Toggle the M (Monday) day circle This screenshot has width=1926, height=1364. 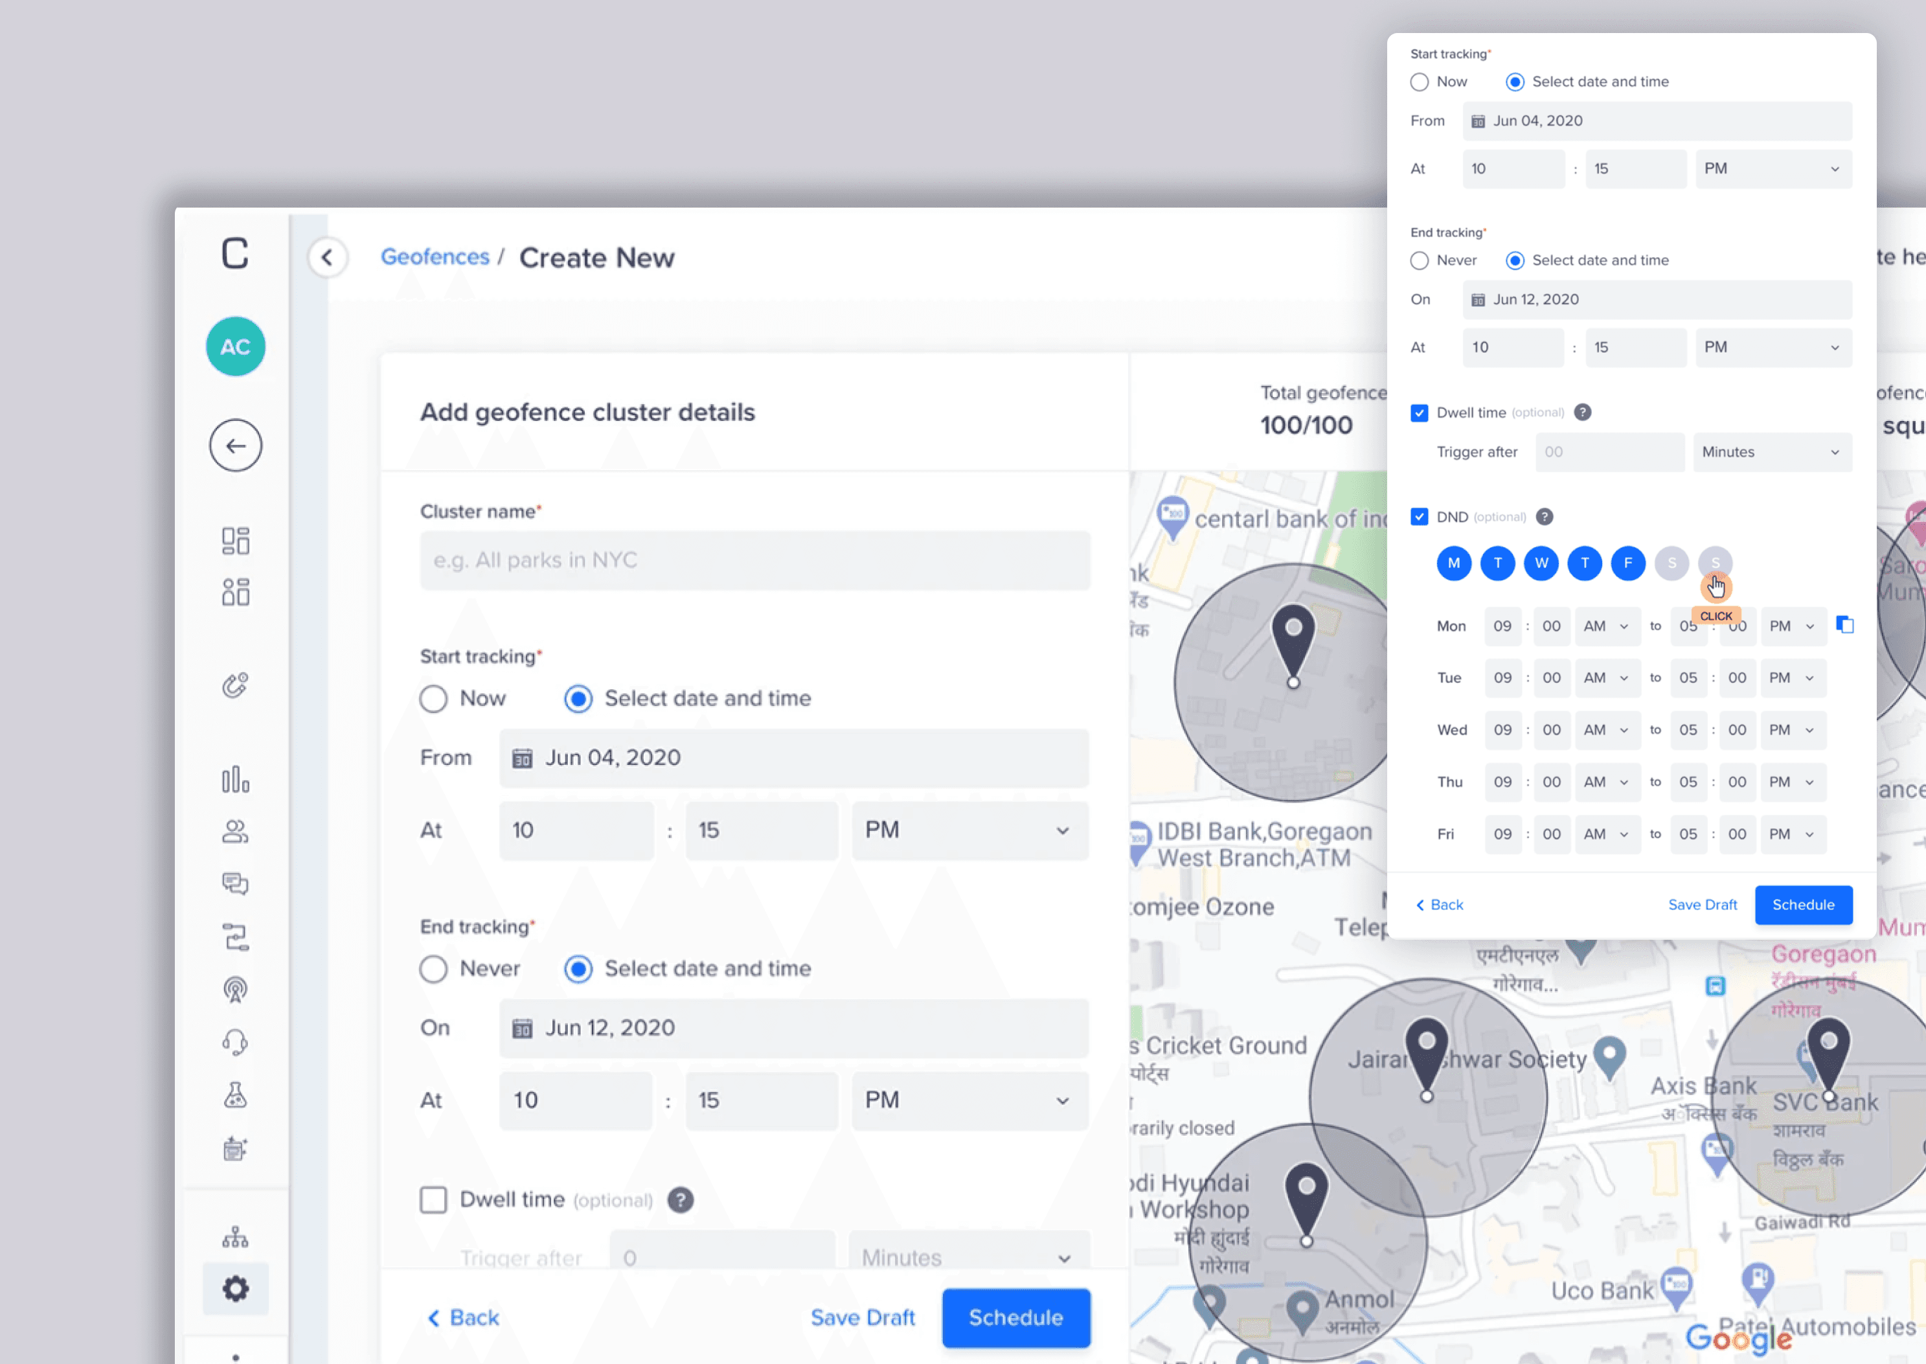[x=1454, y=563]
